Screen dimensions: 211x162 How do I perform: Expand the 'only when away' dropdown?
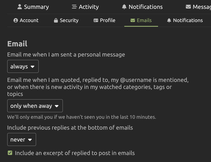click(35, 106)
